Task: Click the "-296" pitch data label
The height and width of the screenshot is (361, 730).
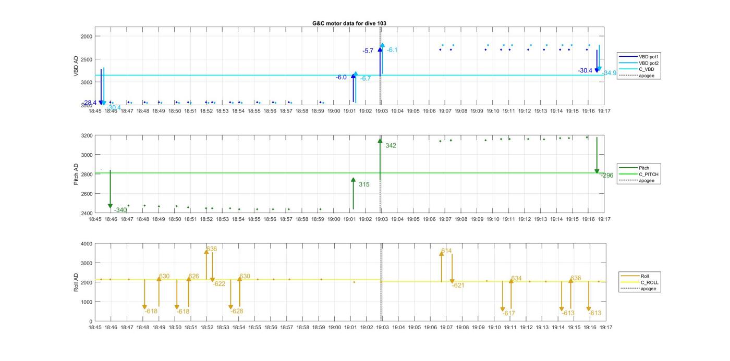Action: click(607, 176)
